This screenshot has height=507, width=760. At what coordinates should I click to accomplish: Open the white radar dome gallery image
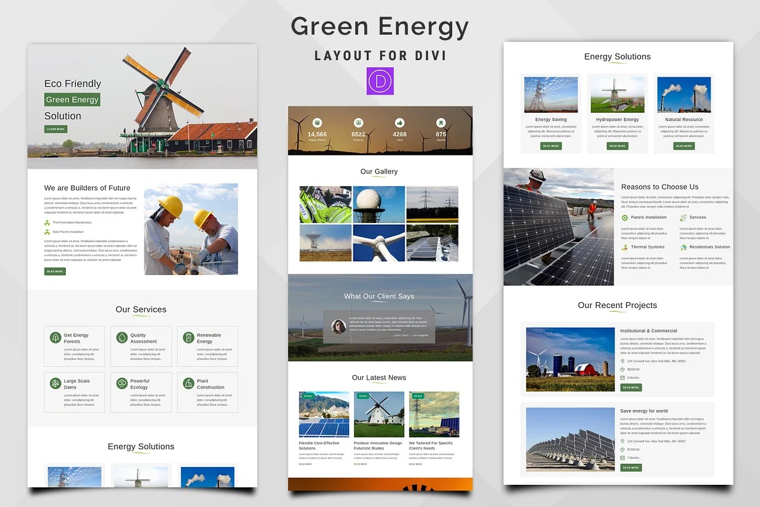pyautogui.click(x=379, y=204)
